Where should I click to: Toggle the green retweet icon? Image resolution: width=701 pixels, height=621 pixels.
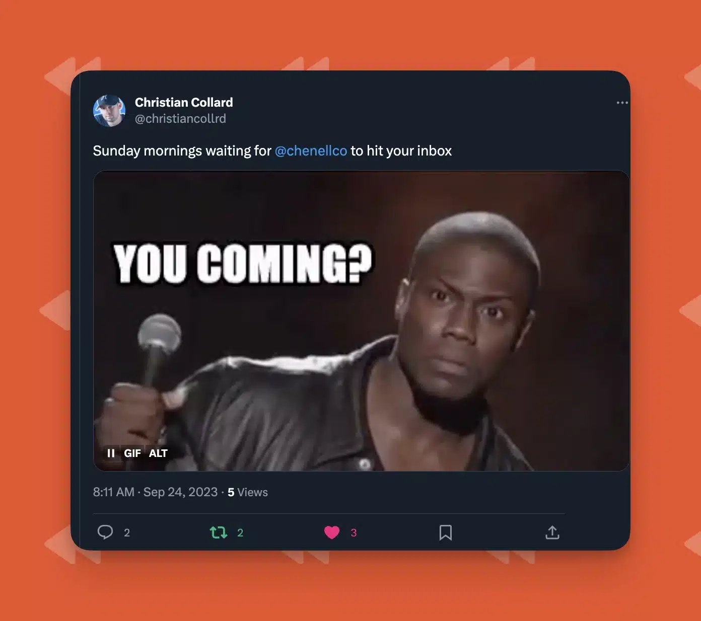pyautogui.click(x=219, y=532)
